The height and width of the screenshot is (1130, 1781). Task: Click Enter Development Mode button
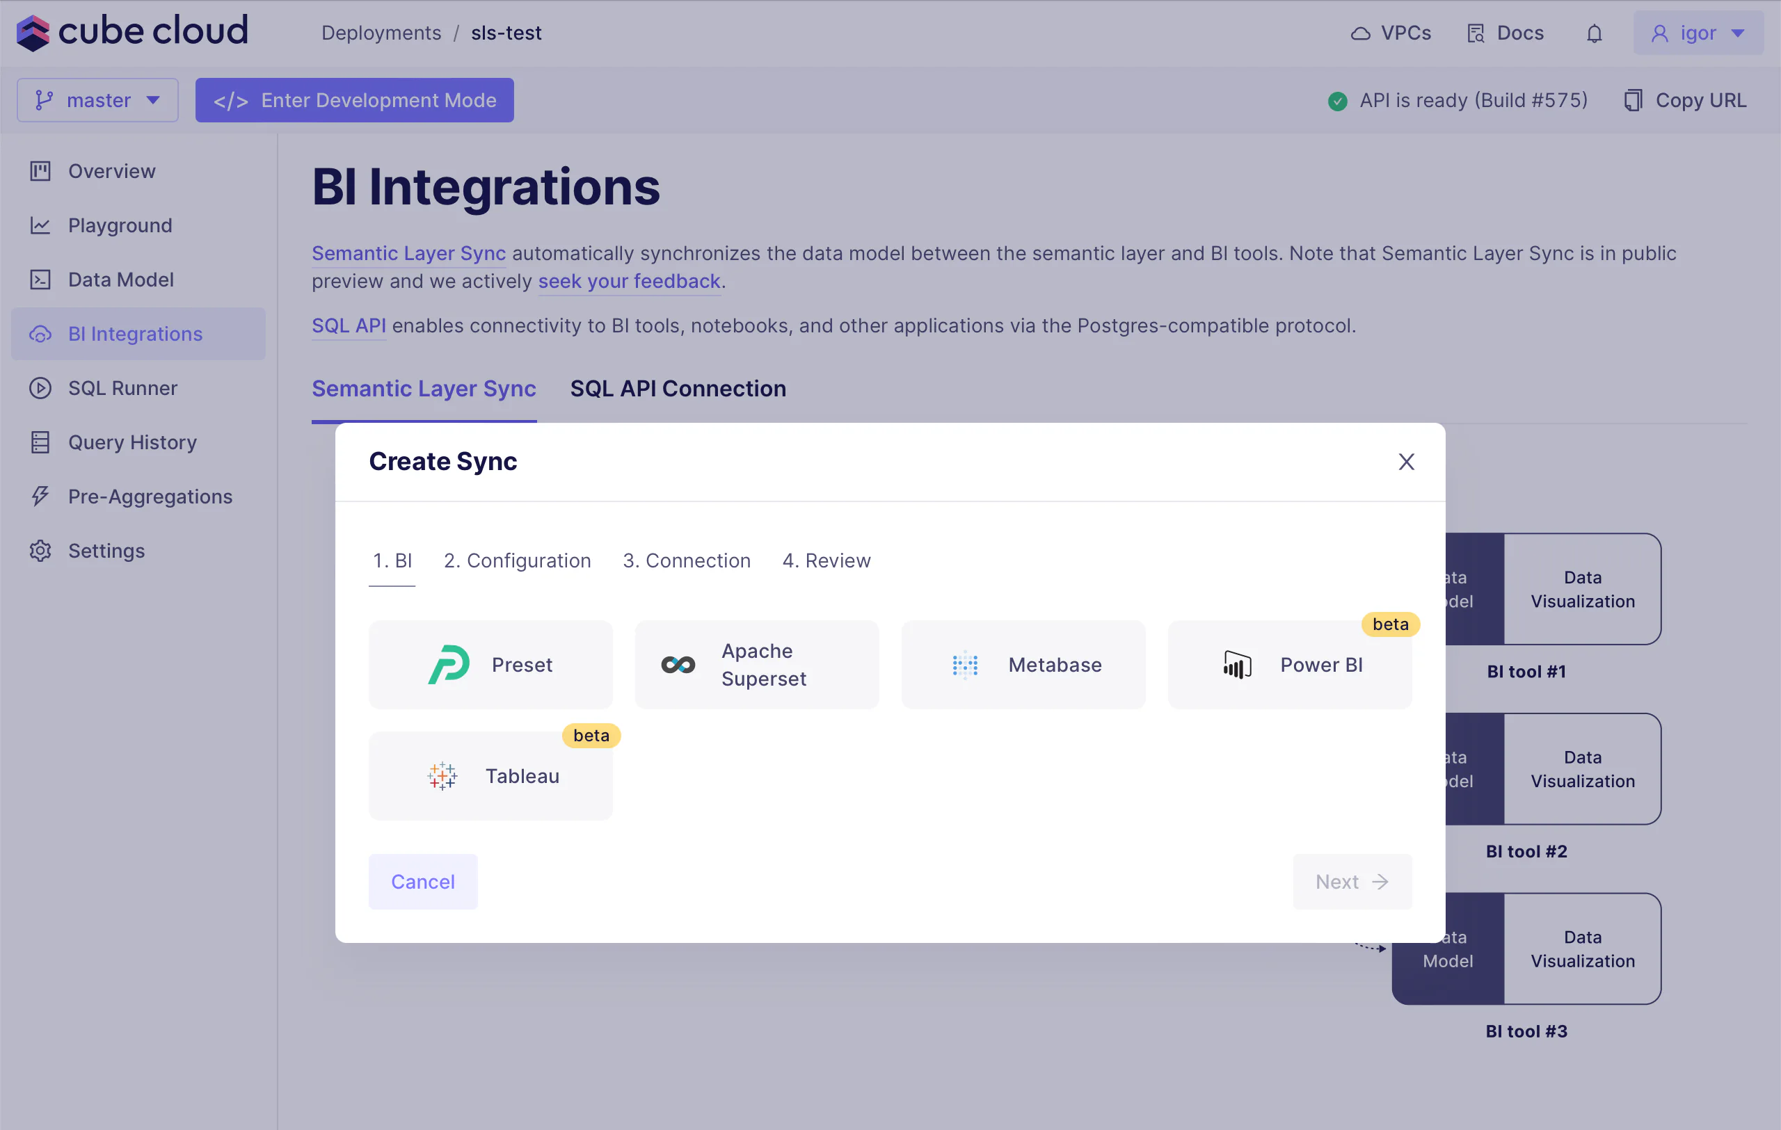tap(354, 101)
